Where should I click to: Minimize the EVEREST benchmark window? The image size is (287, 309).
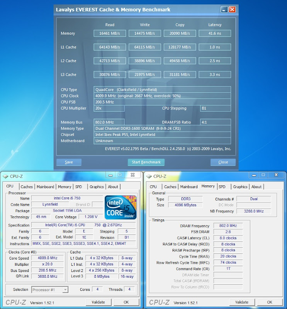coord(224,9)
